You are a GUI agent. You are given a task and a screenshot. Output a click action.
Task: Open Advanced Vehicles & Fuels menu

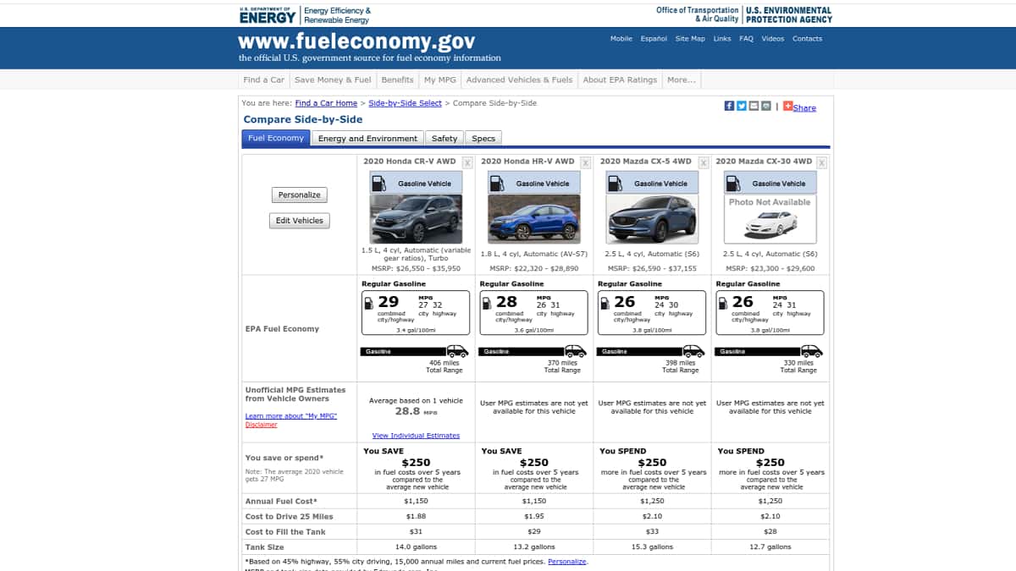click(519, 80)
